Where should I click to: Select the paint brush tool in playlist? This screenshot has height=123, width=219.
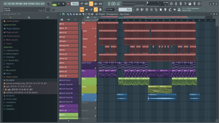tap(71, 14)
